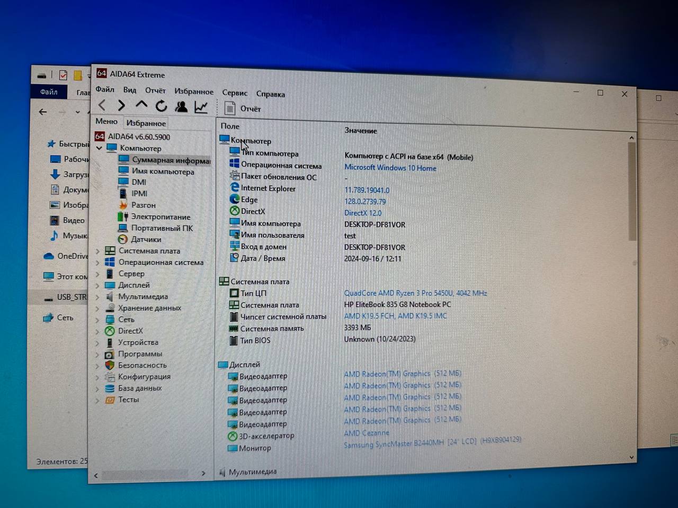Open the QuadCore AMD Ryzen 3 Pro link

click(415, 293)
